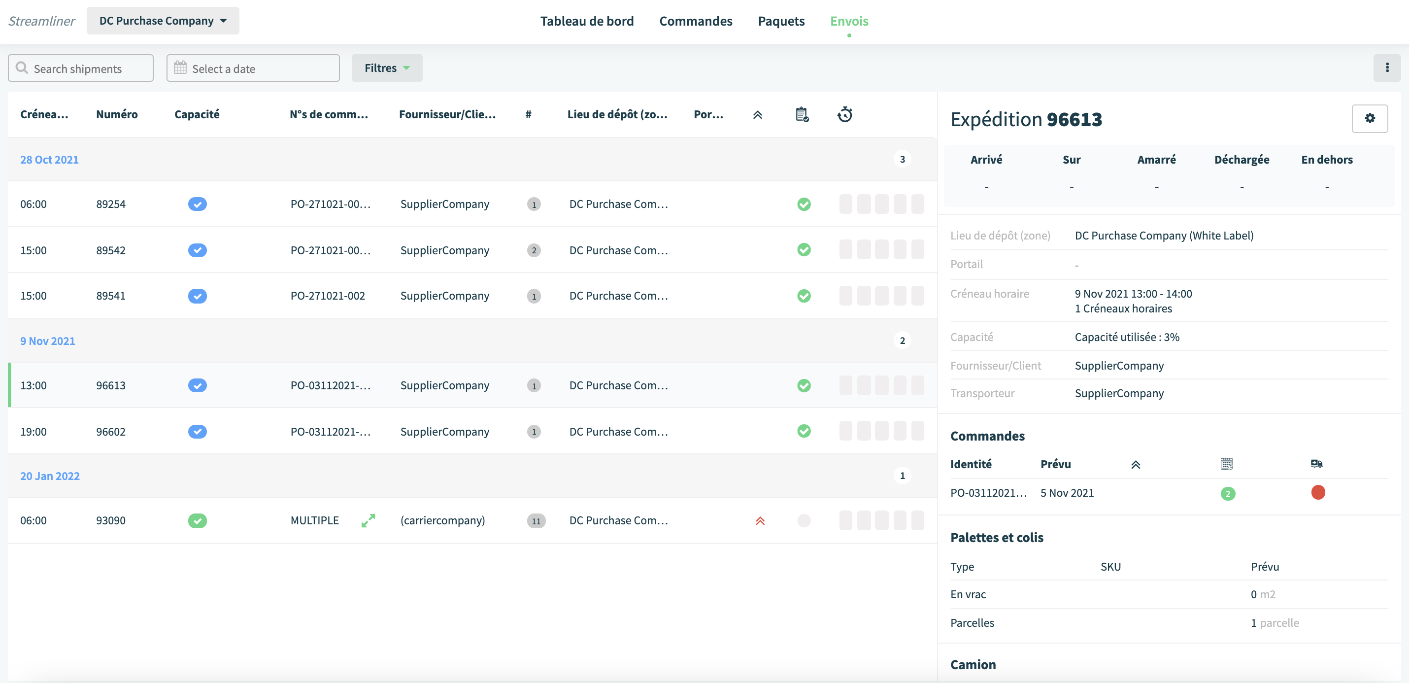Focus the Search shipments field
Screen dimensions: 1409x683
click(x=80, y=68)
